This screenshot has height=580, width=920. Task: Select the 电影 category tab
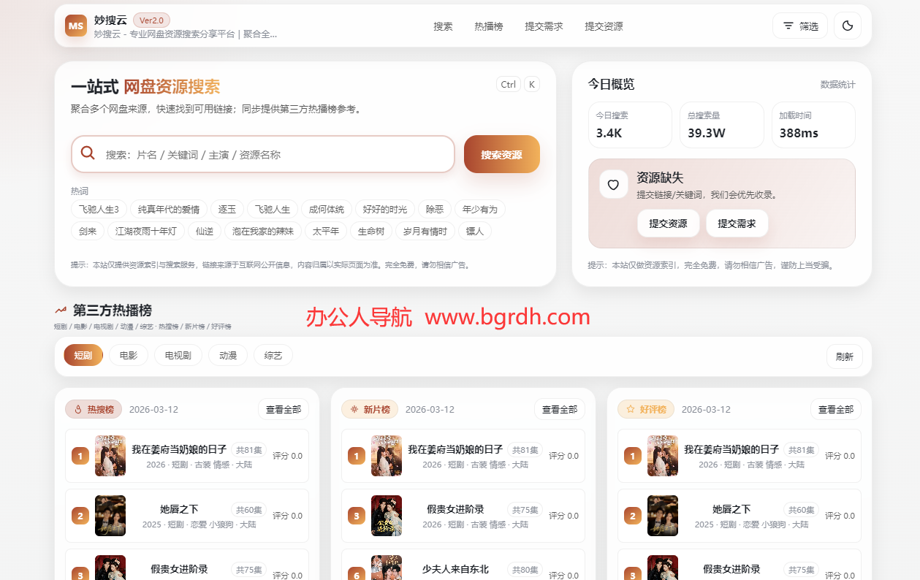129,356
